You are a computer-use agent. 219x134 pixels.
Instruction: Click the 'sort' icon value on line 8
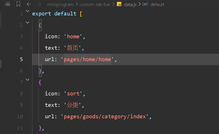[x=73, y=94]
